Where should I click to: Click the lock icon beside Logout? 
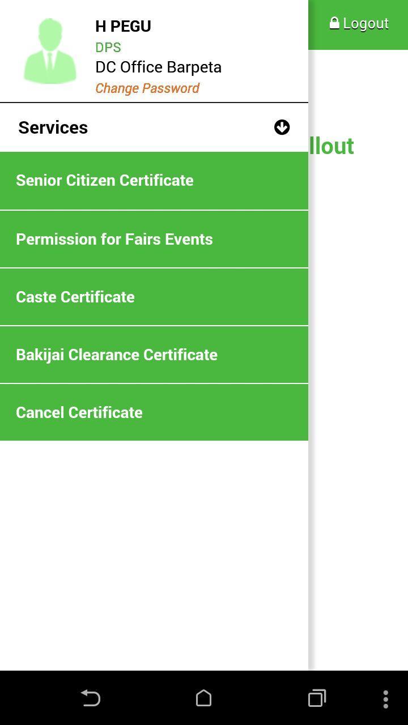click(x=334, y=23)
